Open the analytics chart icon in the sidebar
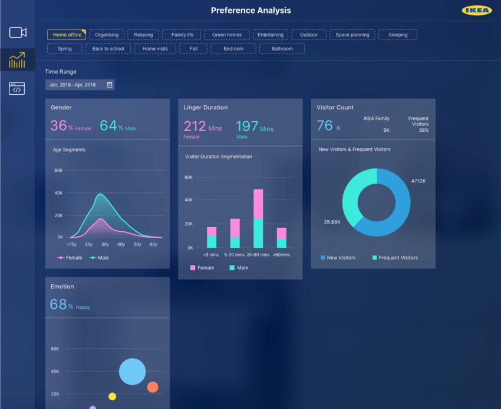501x409 pixels. [x=18, y=59]
